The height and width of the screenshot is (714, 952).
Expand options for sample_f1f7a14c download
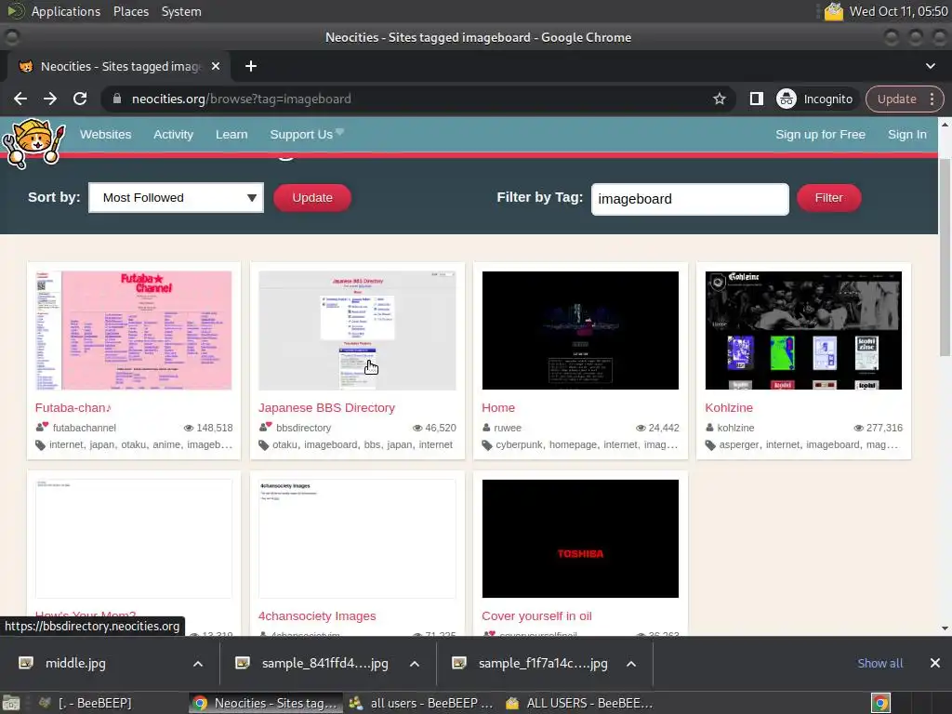[631, 664]
